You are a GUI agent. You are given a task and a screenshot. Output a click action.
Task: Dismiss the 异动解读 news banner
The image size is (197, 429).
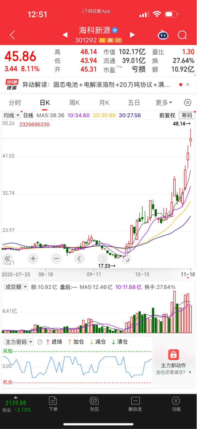tap(188, 85)
